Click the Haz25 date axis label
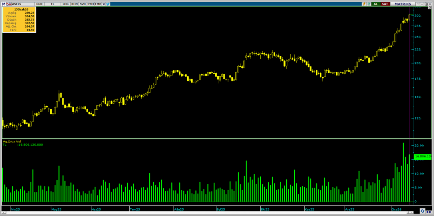 coord(96,209)
